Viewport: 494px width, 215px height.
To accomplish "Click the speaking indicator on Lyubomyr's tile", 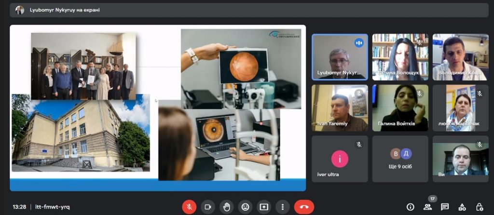I will point(358,42).
